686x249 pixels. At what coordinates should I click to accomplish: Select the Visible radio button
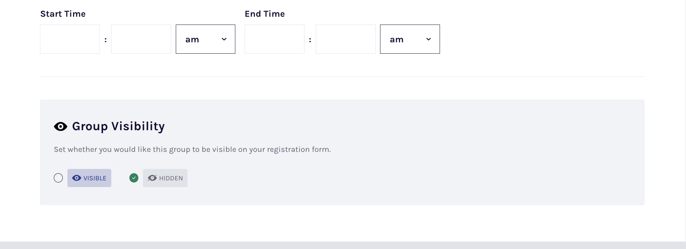click(58, 178)
